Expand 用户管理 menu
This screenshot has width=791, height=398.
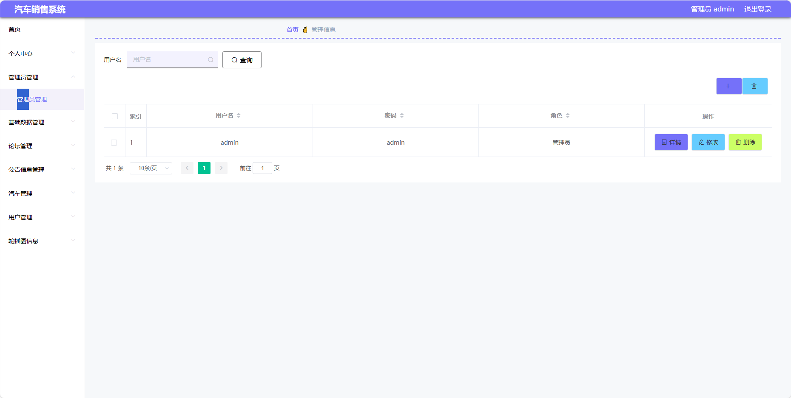click(42, 217)
